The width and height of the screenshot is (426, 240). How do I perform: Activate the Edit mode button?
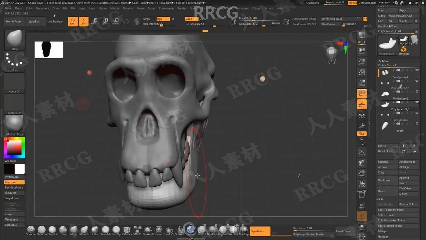click(72, 22)
